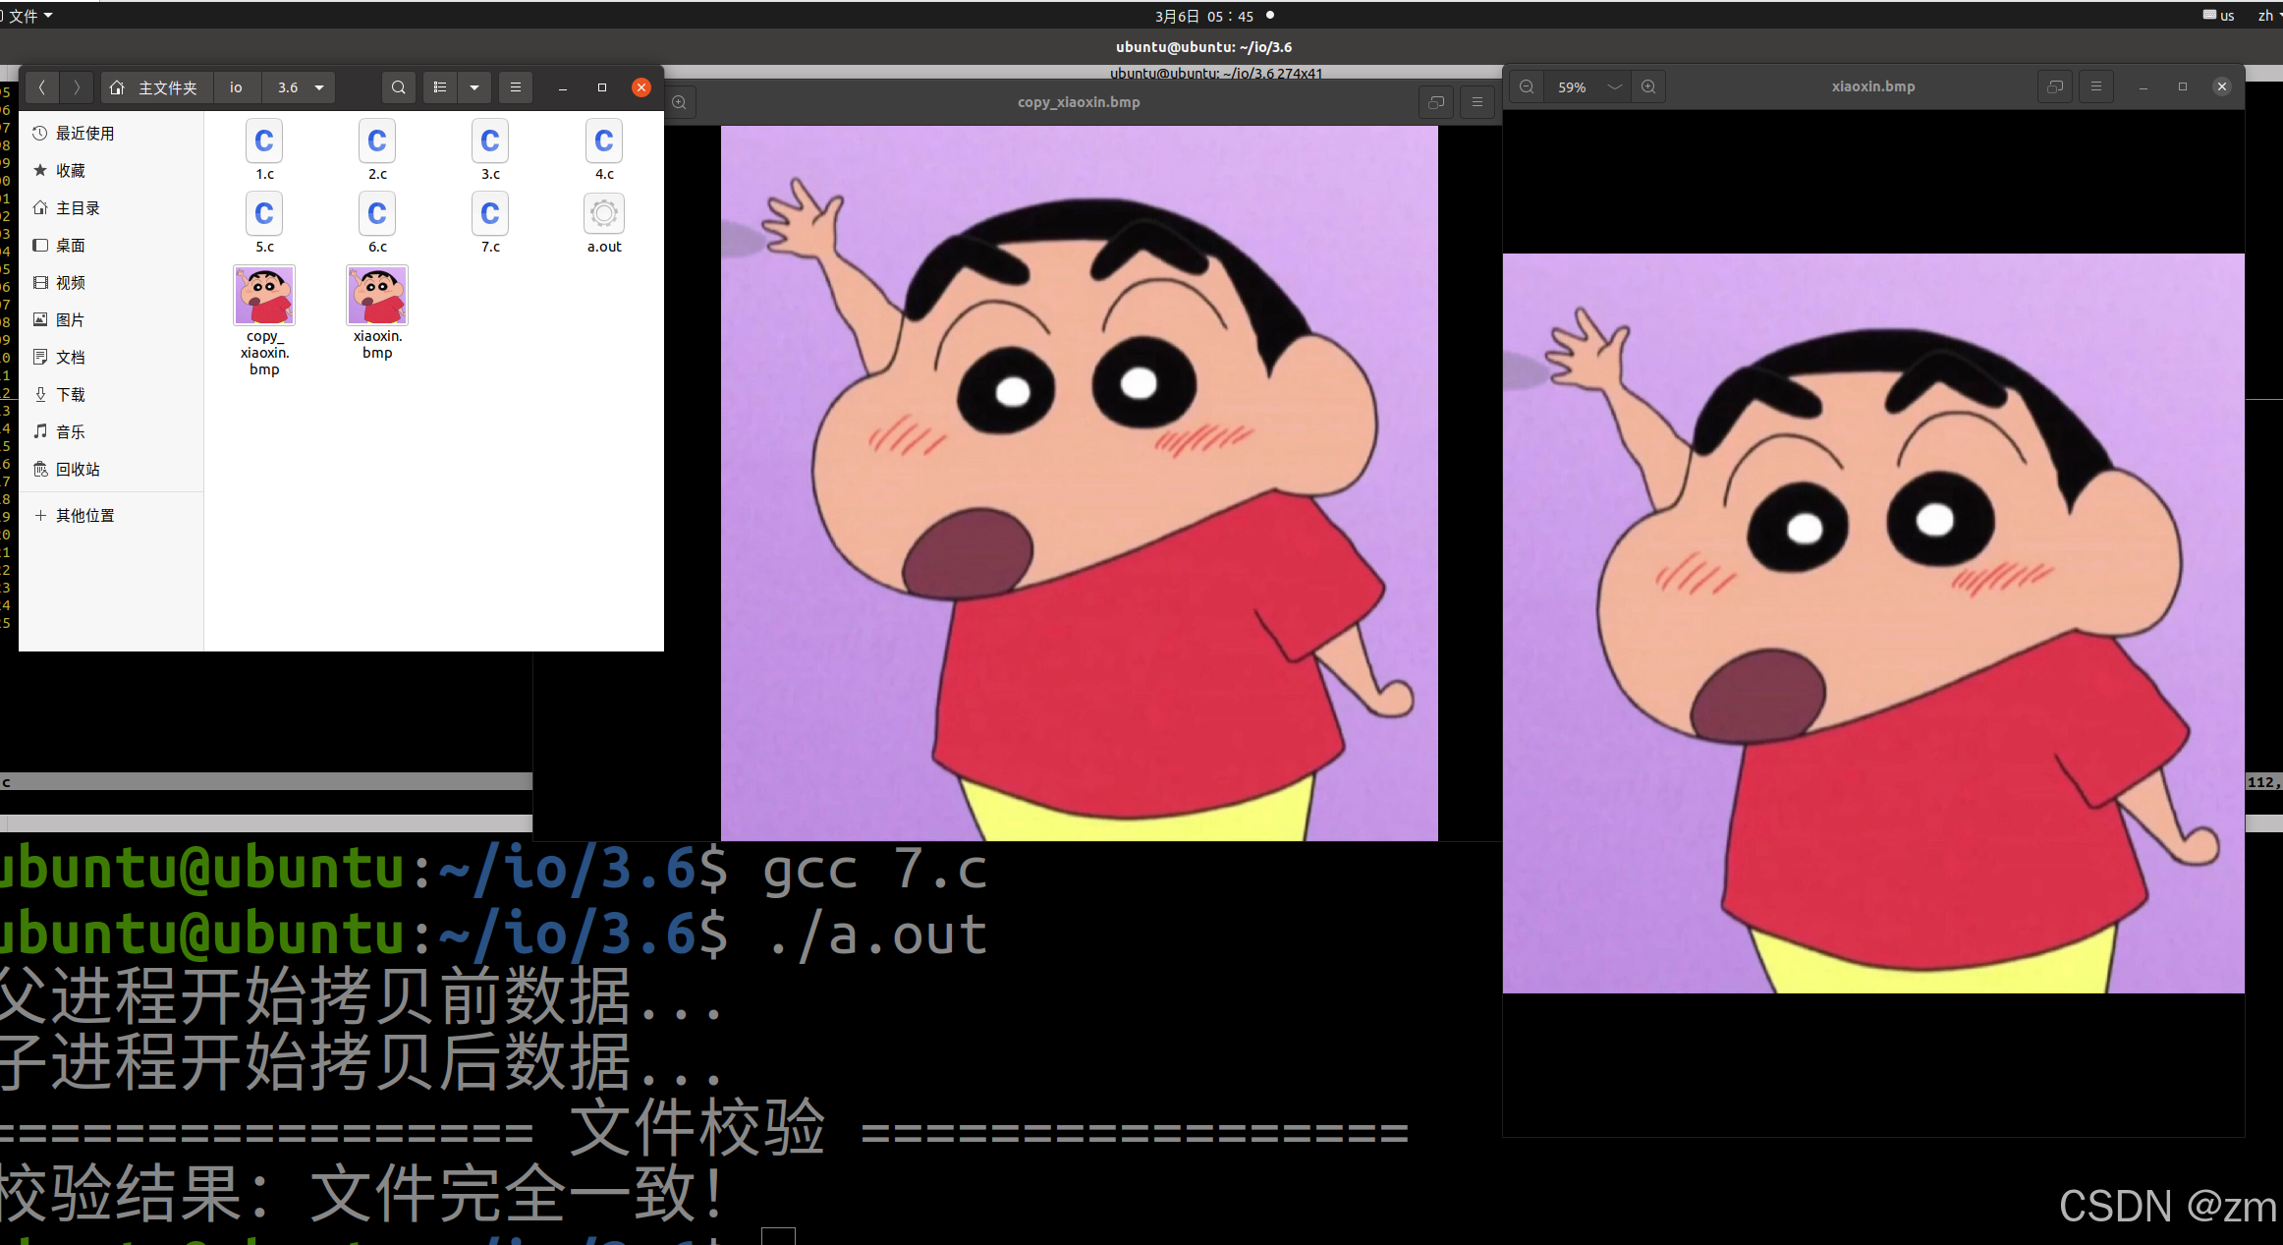The height and width of the screenshot is (1245, 2283).
Task: Toggle fullscreen in xiaoxin.bmp viewer
Action: 2054,86
